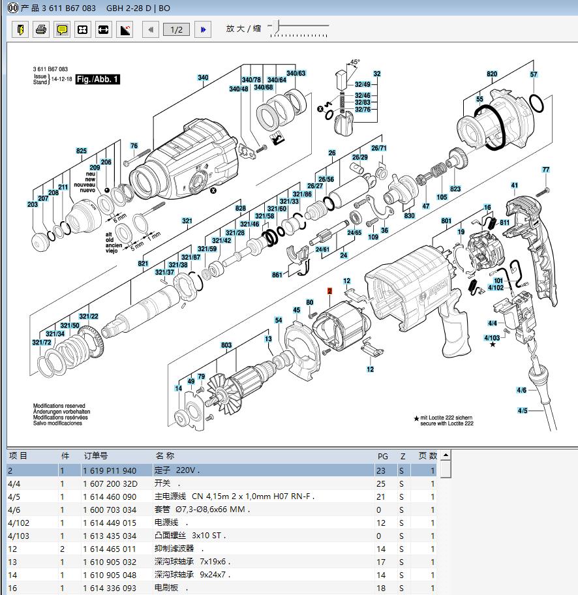
Task: Select the red highlighted part label 2
Action: tap(330, 291)
